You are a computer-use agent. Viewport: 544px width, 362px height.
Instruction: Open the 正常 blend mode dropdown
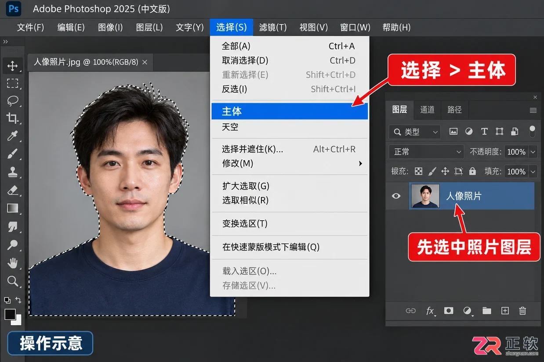coord(427,152)
